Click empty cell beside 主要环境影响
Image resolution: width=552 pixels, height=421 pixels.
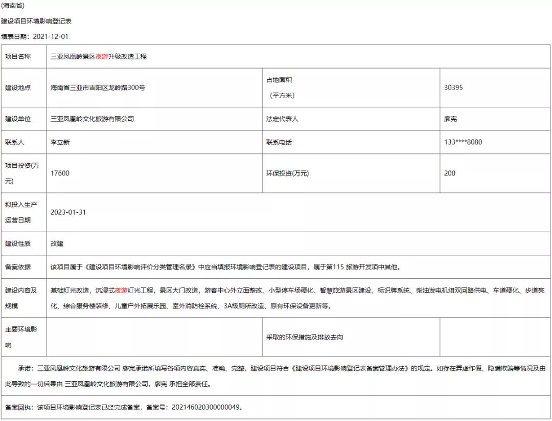[x=153, y=338]
